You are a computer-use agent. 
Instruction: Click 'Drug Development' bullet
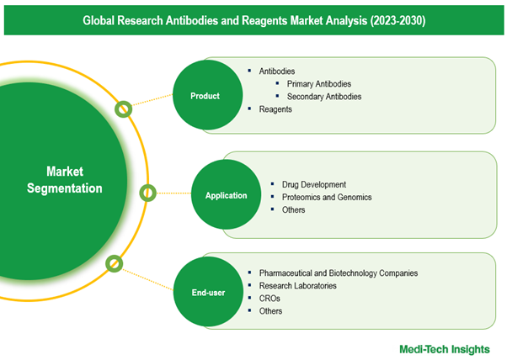313,184
